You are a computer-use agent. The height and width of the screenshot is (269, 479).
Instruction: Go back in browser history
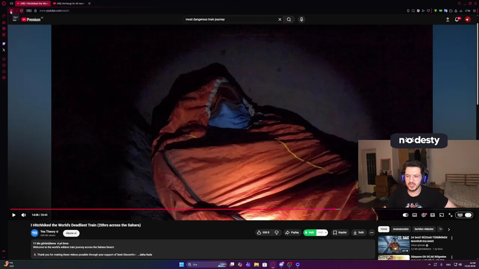[11, 11]
